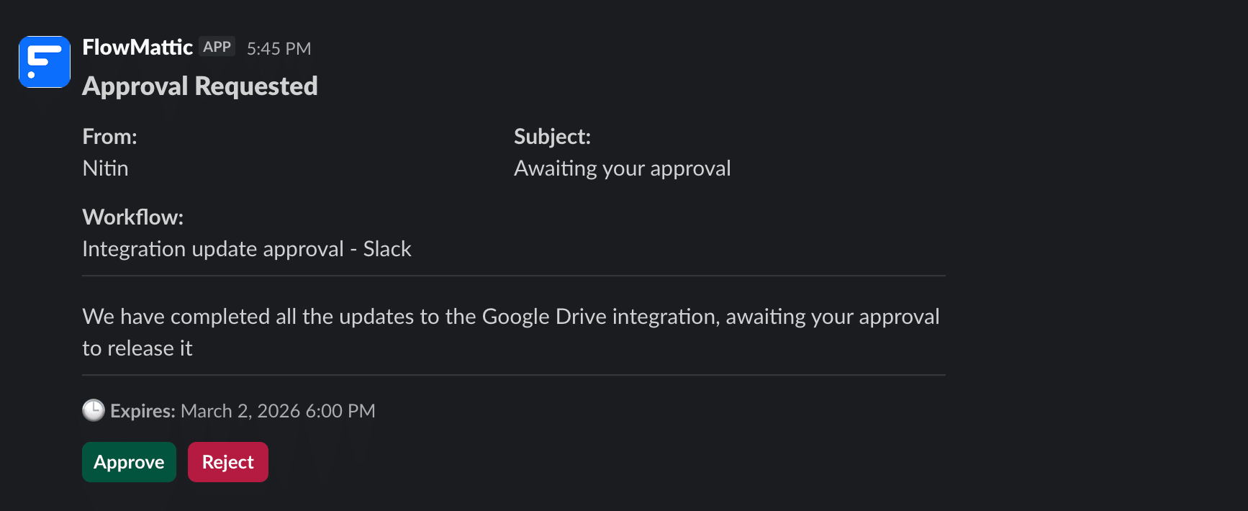Click the clock icon next to Expires
This screenshot has height=511, width=1248.
[x=92, y=410]
